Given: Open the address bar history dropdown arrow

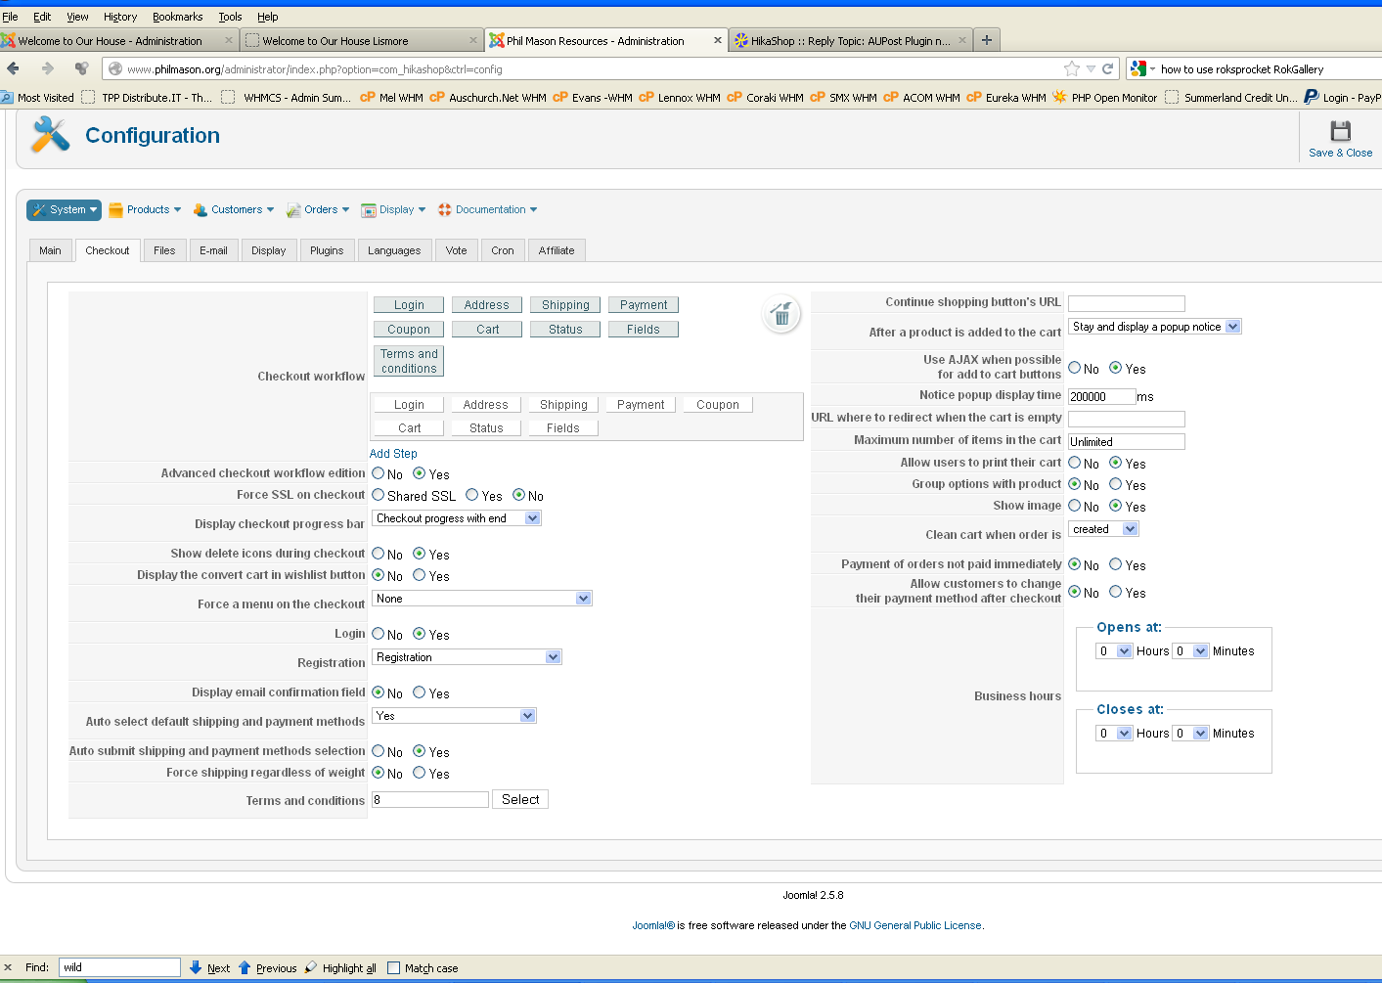Looking at the screenshot, I should (x=1091, y=68).
